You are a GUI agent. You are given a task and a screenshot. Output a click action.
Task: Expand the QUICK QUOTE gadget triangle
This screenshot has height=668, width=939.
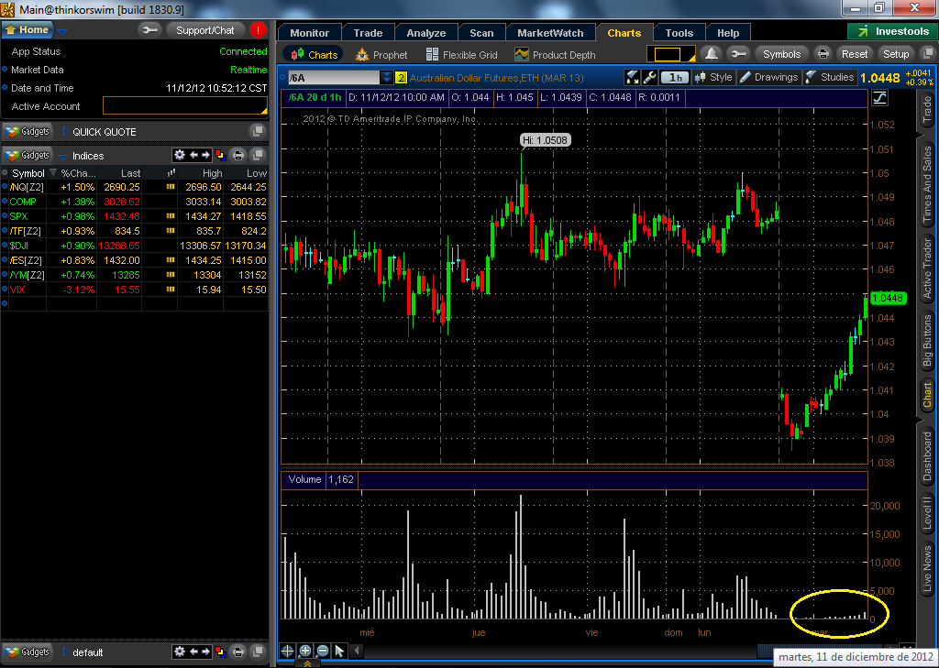pyautogui.click(x=65, y=132)
